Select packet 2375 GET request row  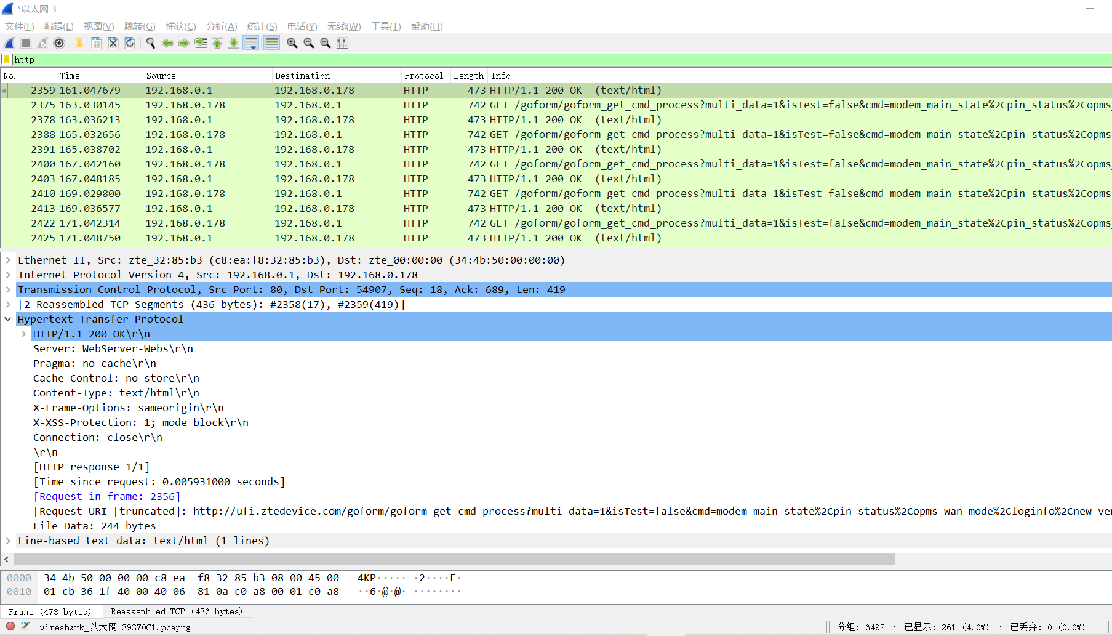pyautogui.click(x=556, y=105)
